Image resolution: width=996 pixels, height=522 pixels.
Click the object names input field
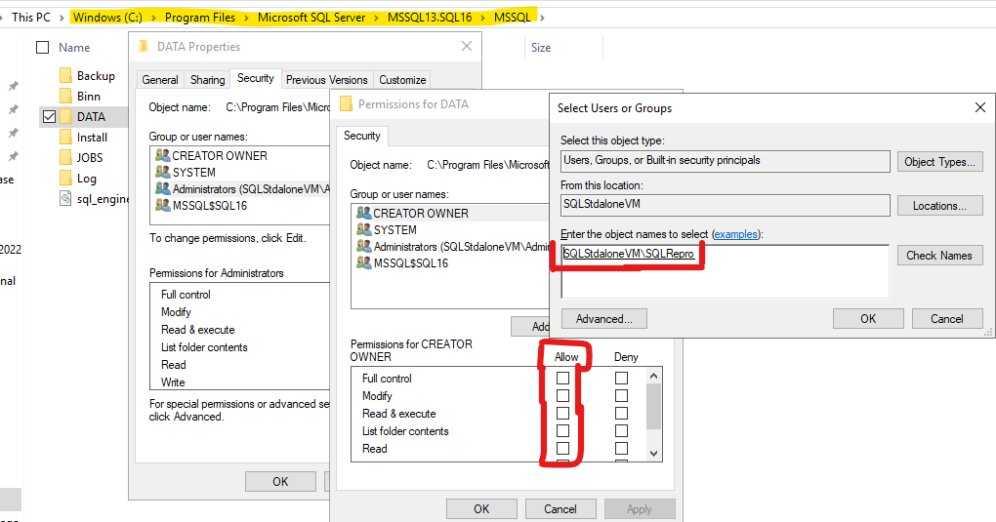point(725,271)
